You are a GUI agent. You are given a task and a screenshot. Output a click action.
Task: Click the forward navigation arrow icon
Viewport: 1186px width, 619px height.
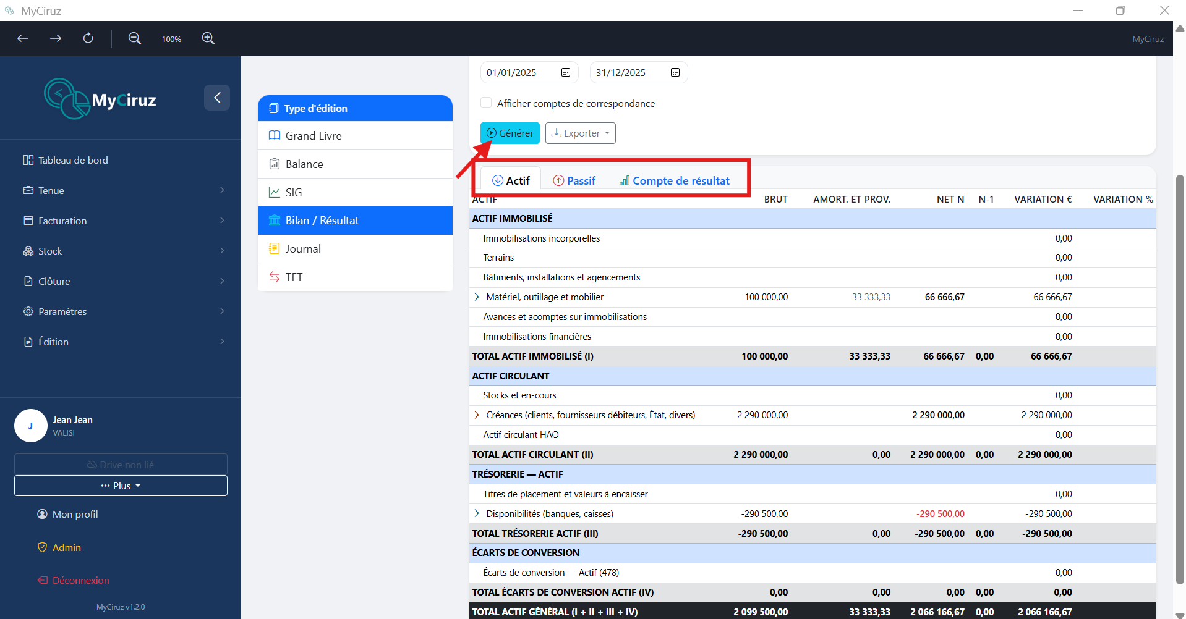pyautogui.click(x=56, y=38)
